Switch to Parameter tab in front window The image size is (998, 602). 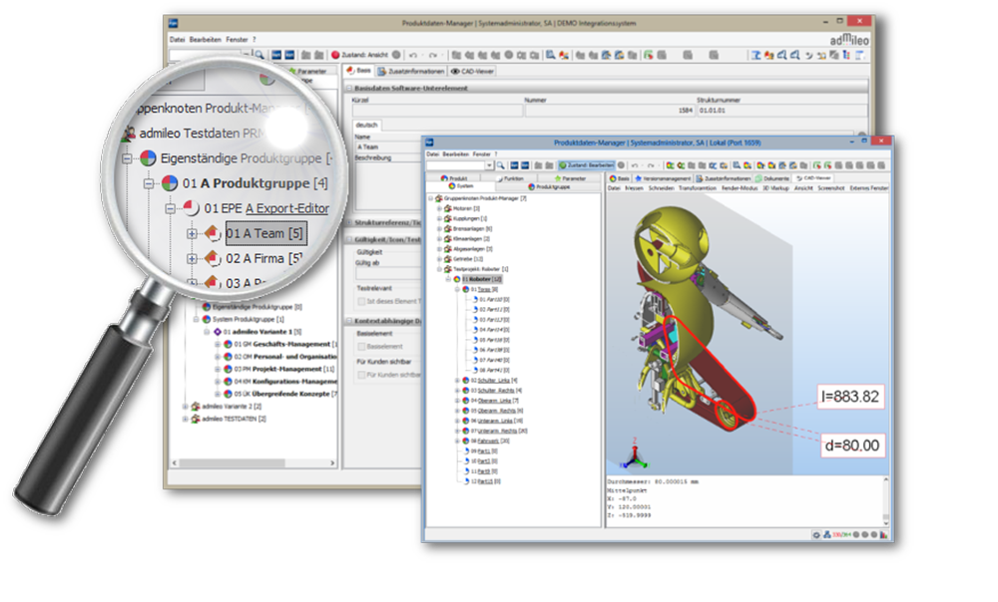(570, 178)
